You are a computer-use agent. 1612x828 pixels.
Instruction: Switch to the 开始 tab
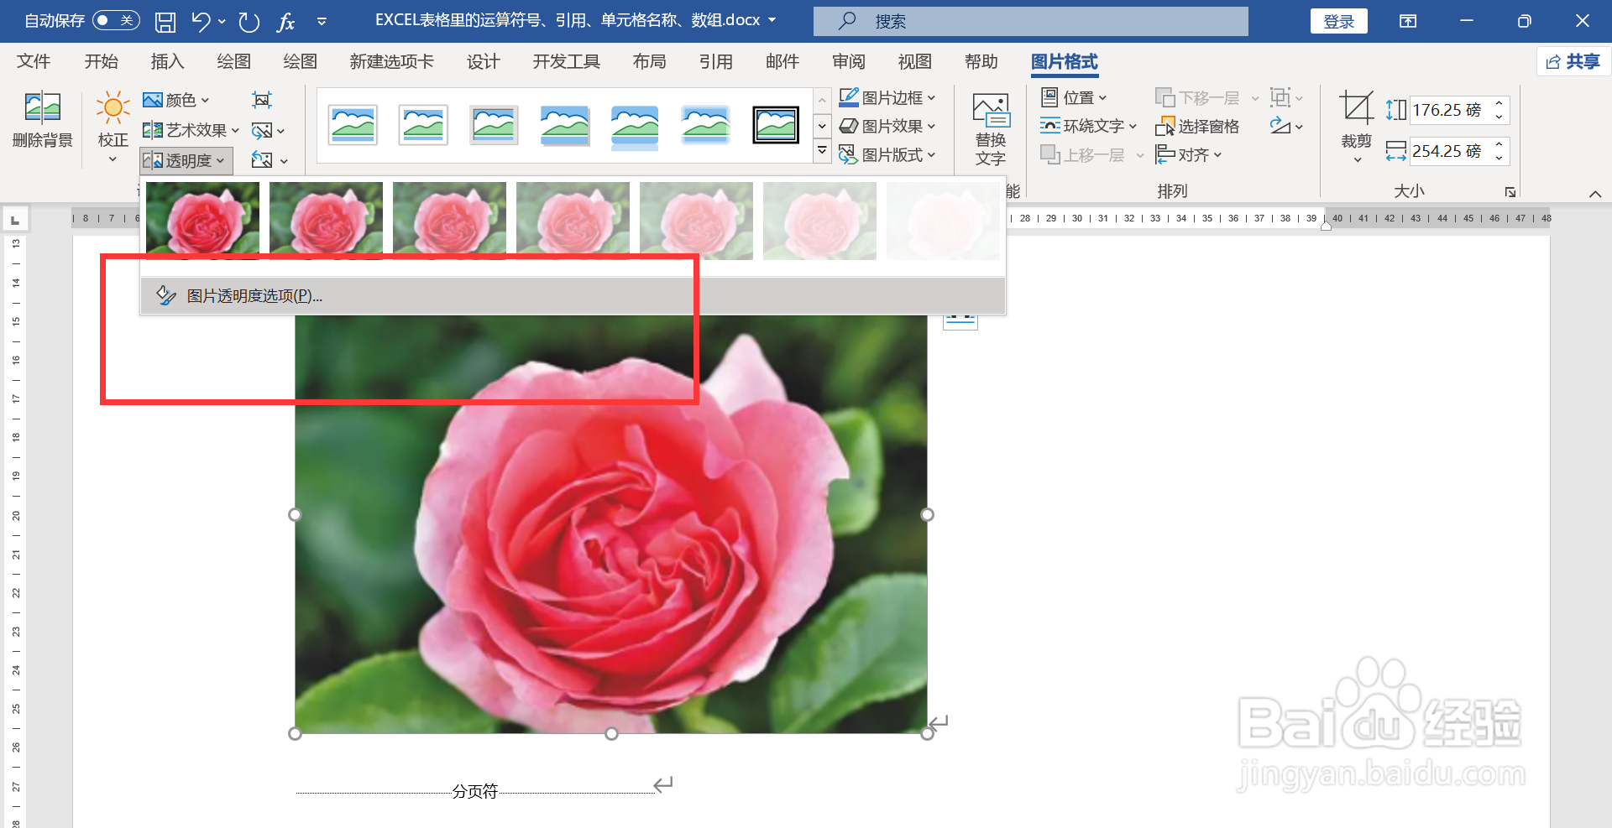[101, 61]
